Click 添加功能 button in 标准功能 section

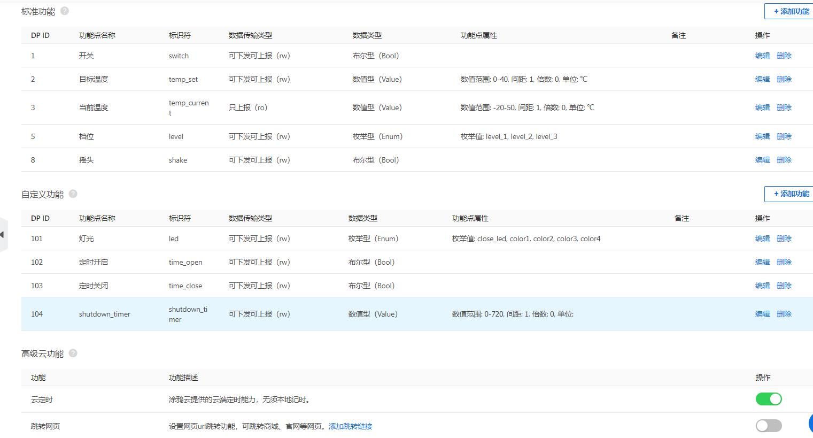789,11
